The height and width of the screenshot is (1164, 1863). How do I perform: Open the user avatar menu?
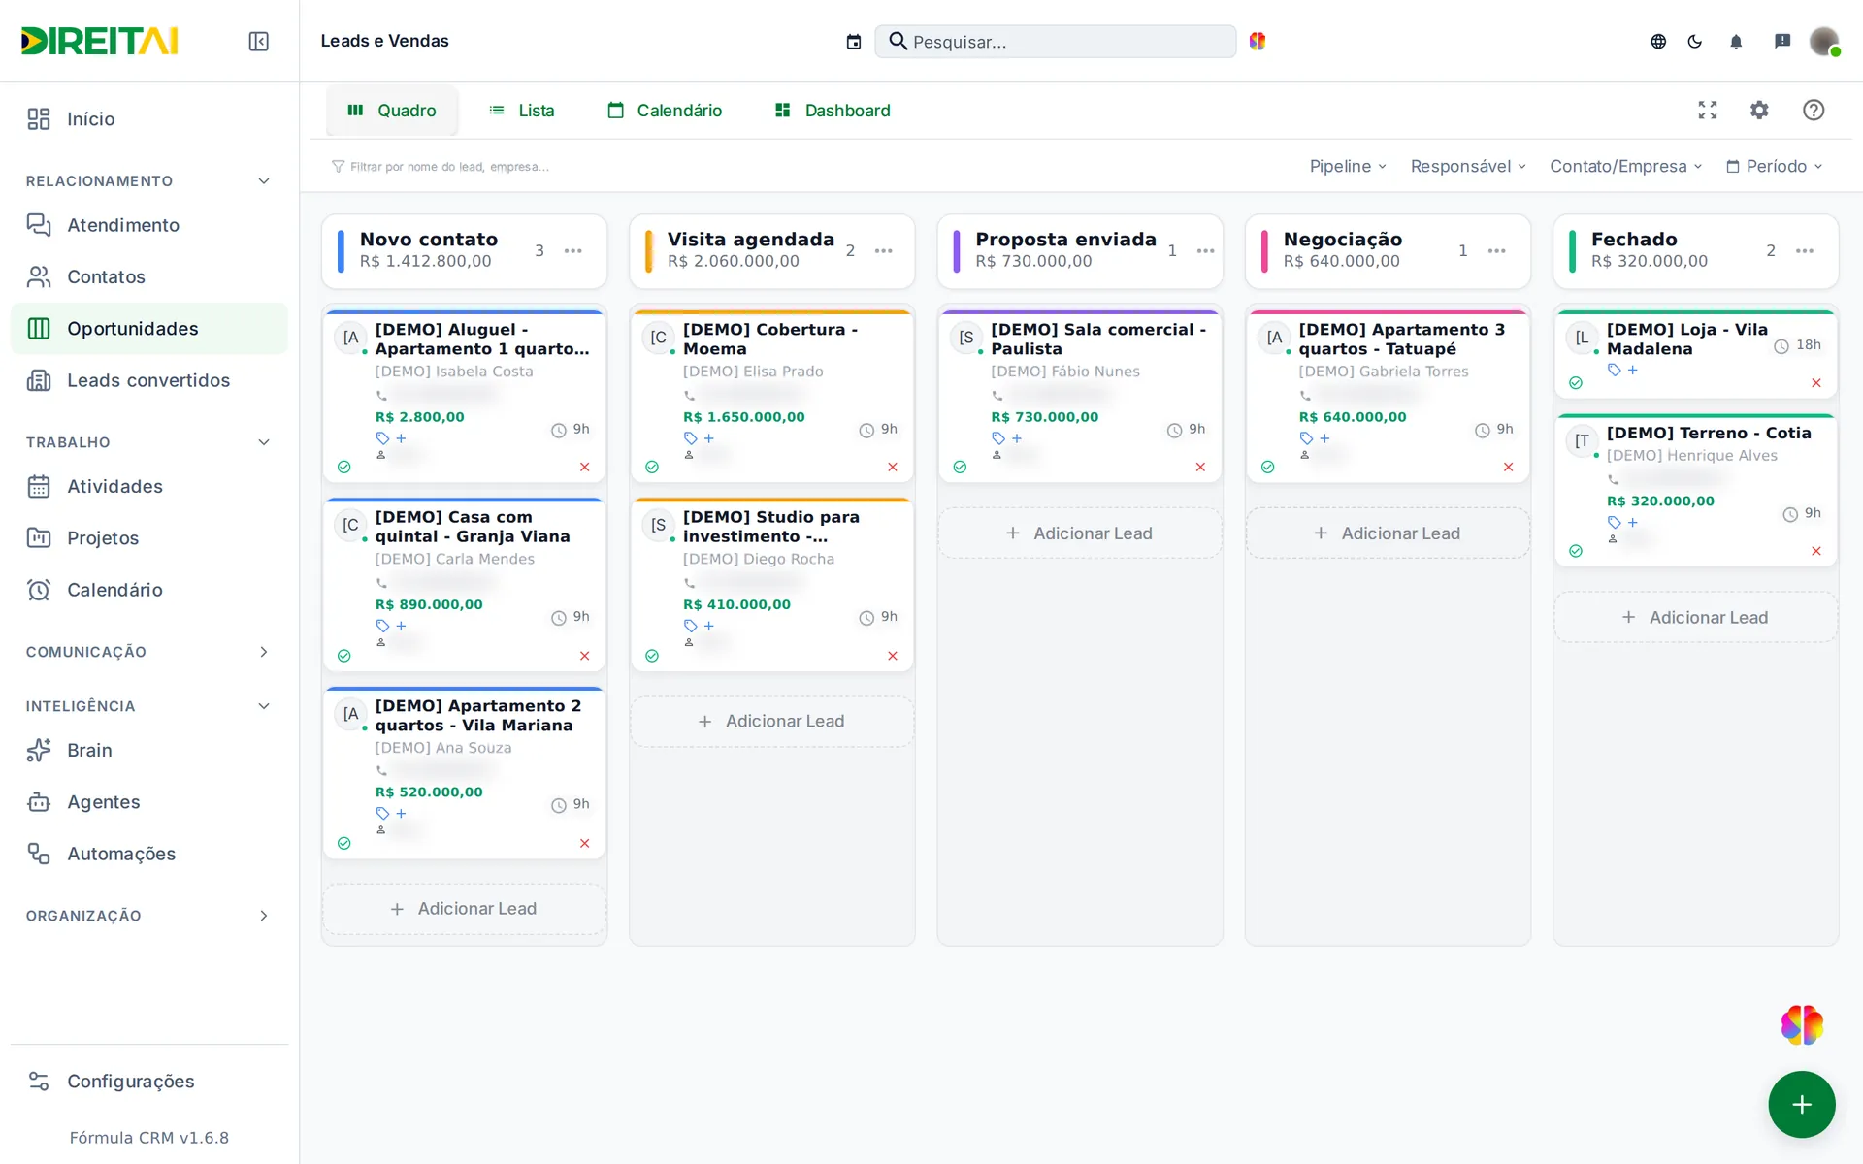[x=1824, y=42]
